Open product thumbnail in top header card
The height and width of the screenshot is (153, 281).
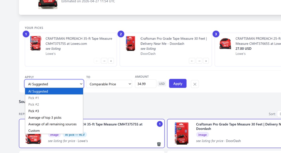(48, 4)
